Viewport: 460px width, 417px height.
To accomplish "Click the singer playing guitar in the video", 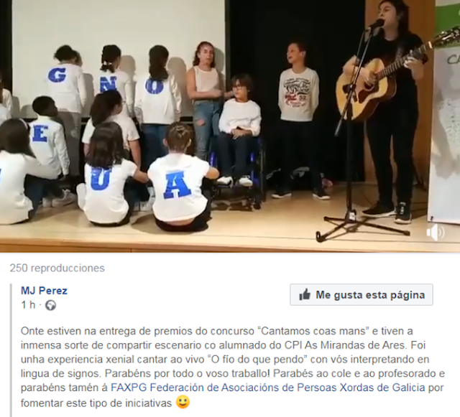I will [x=390, y=108].
